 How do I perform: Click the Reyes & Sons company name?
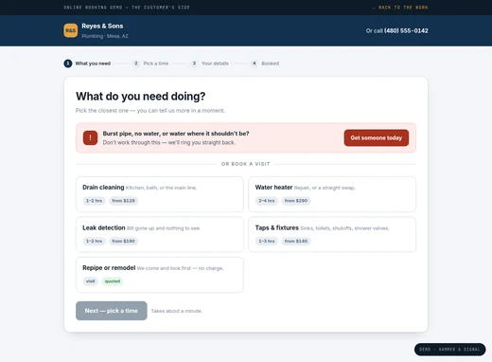coord(102,27)
